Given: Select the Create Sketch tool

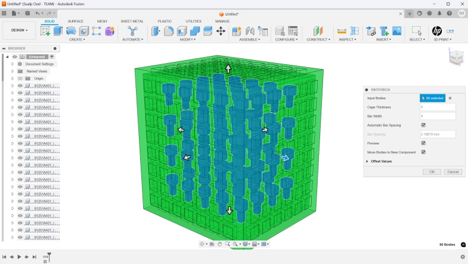Looking at the screenshot, I should click(x=45, y=31).
